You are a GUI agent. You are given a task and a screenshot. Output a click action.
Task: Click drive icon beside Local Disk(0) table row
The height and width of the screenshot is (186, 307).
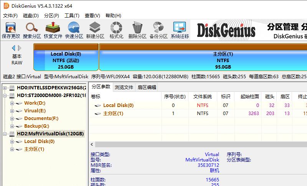click(x=98, y=105)
